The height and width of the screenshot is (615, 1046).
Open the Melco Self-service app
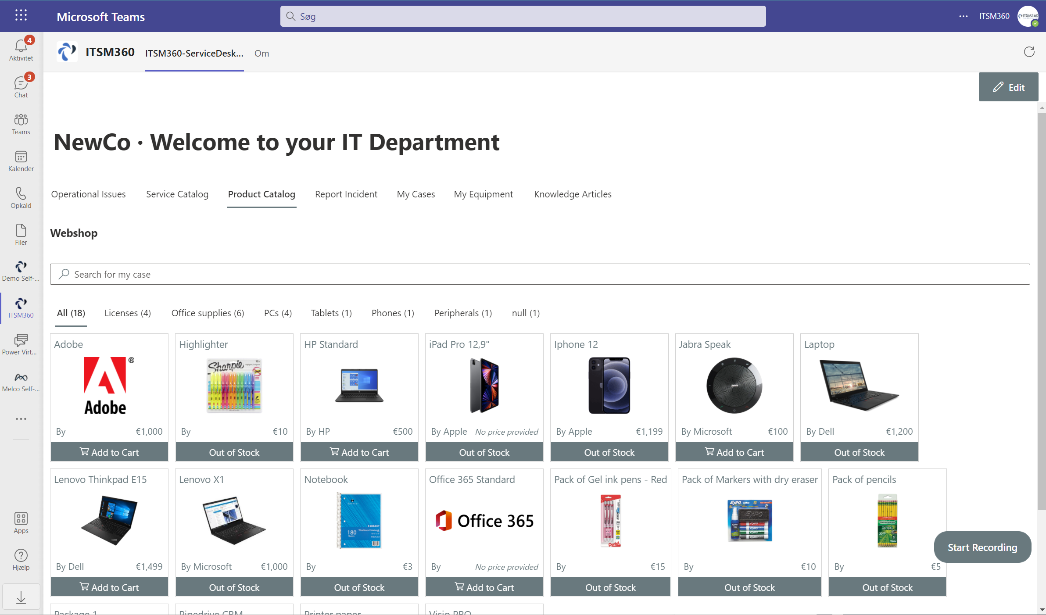point(21,382)
